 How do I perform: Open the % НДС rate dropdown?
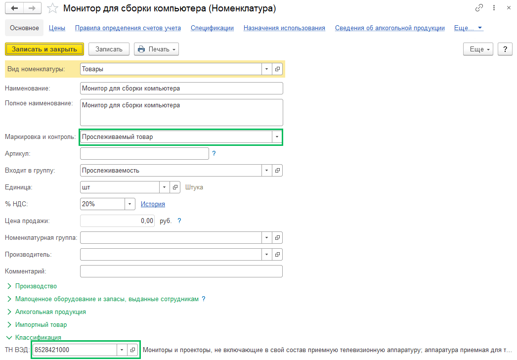pos(130,204)
